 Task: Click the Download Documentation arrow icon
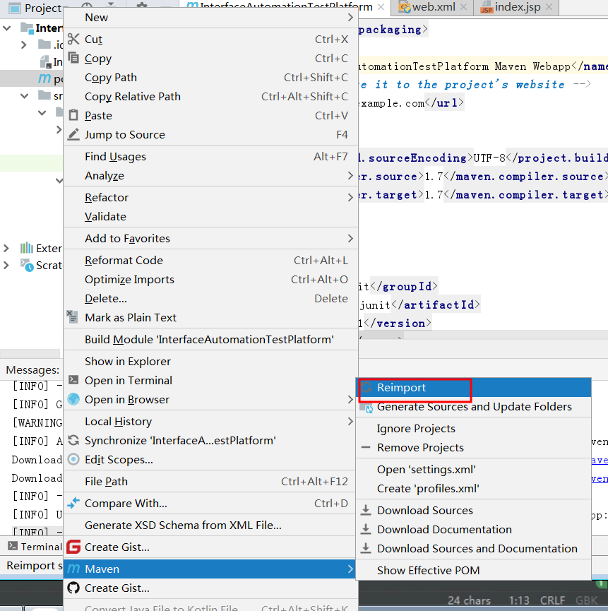coord(366,529)
